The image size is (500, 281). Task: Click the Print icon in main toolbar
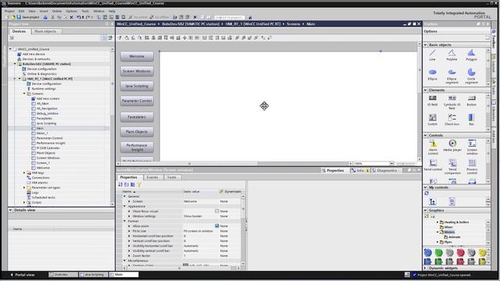[x=45, y=17]
